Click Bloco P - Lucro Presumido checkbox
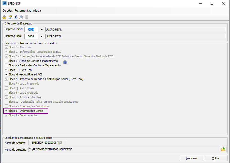The height and width of the screenshot is (163, 230). 7,84
